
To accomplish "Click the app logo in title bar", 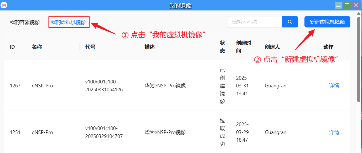I will pyautogui.click(x=4, y=5).
